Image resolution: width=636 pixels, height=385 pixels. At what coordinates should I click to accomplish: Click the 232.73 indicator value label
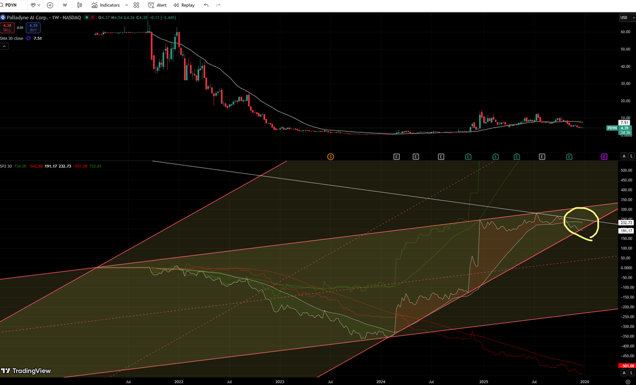pos(625,223)
